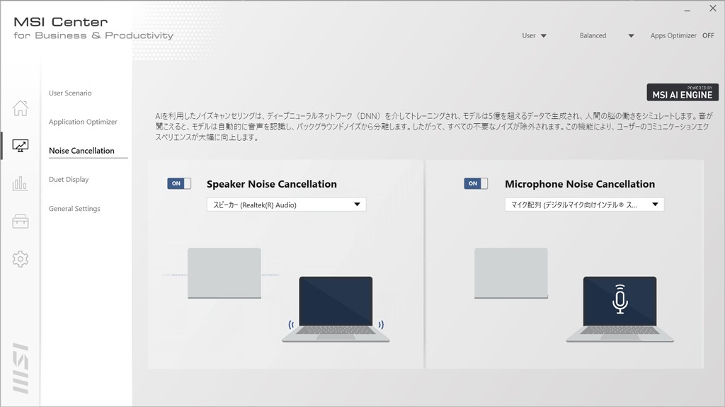Click the Microphone Noise Cancellation heading
The image size is (725, 407).
point(580,184)
